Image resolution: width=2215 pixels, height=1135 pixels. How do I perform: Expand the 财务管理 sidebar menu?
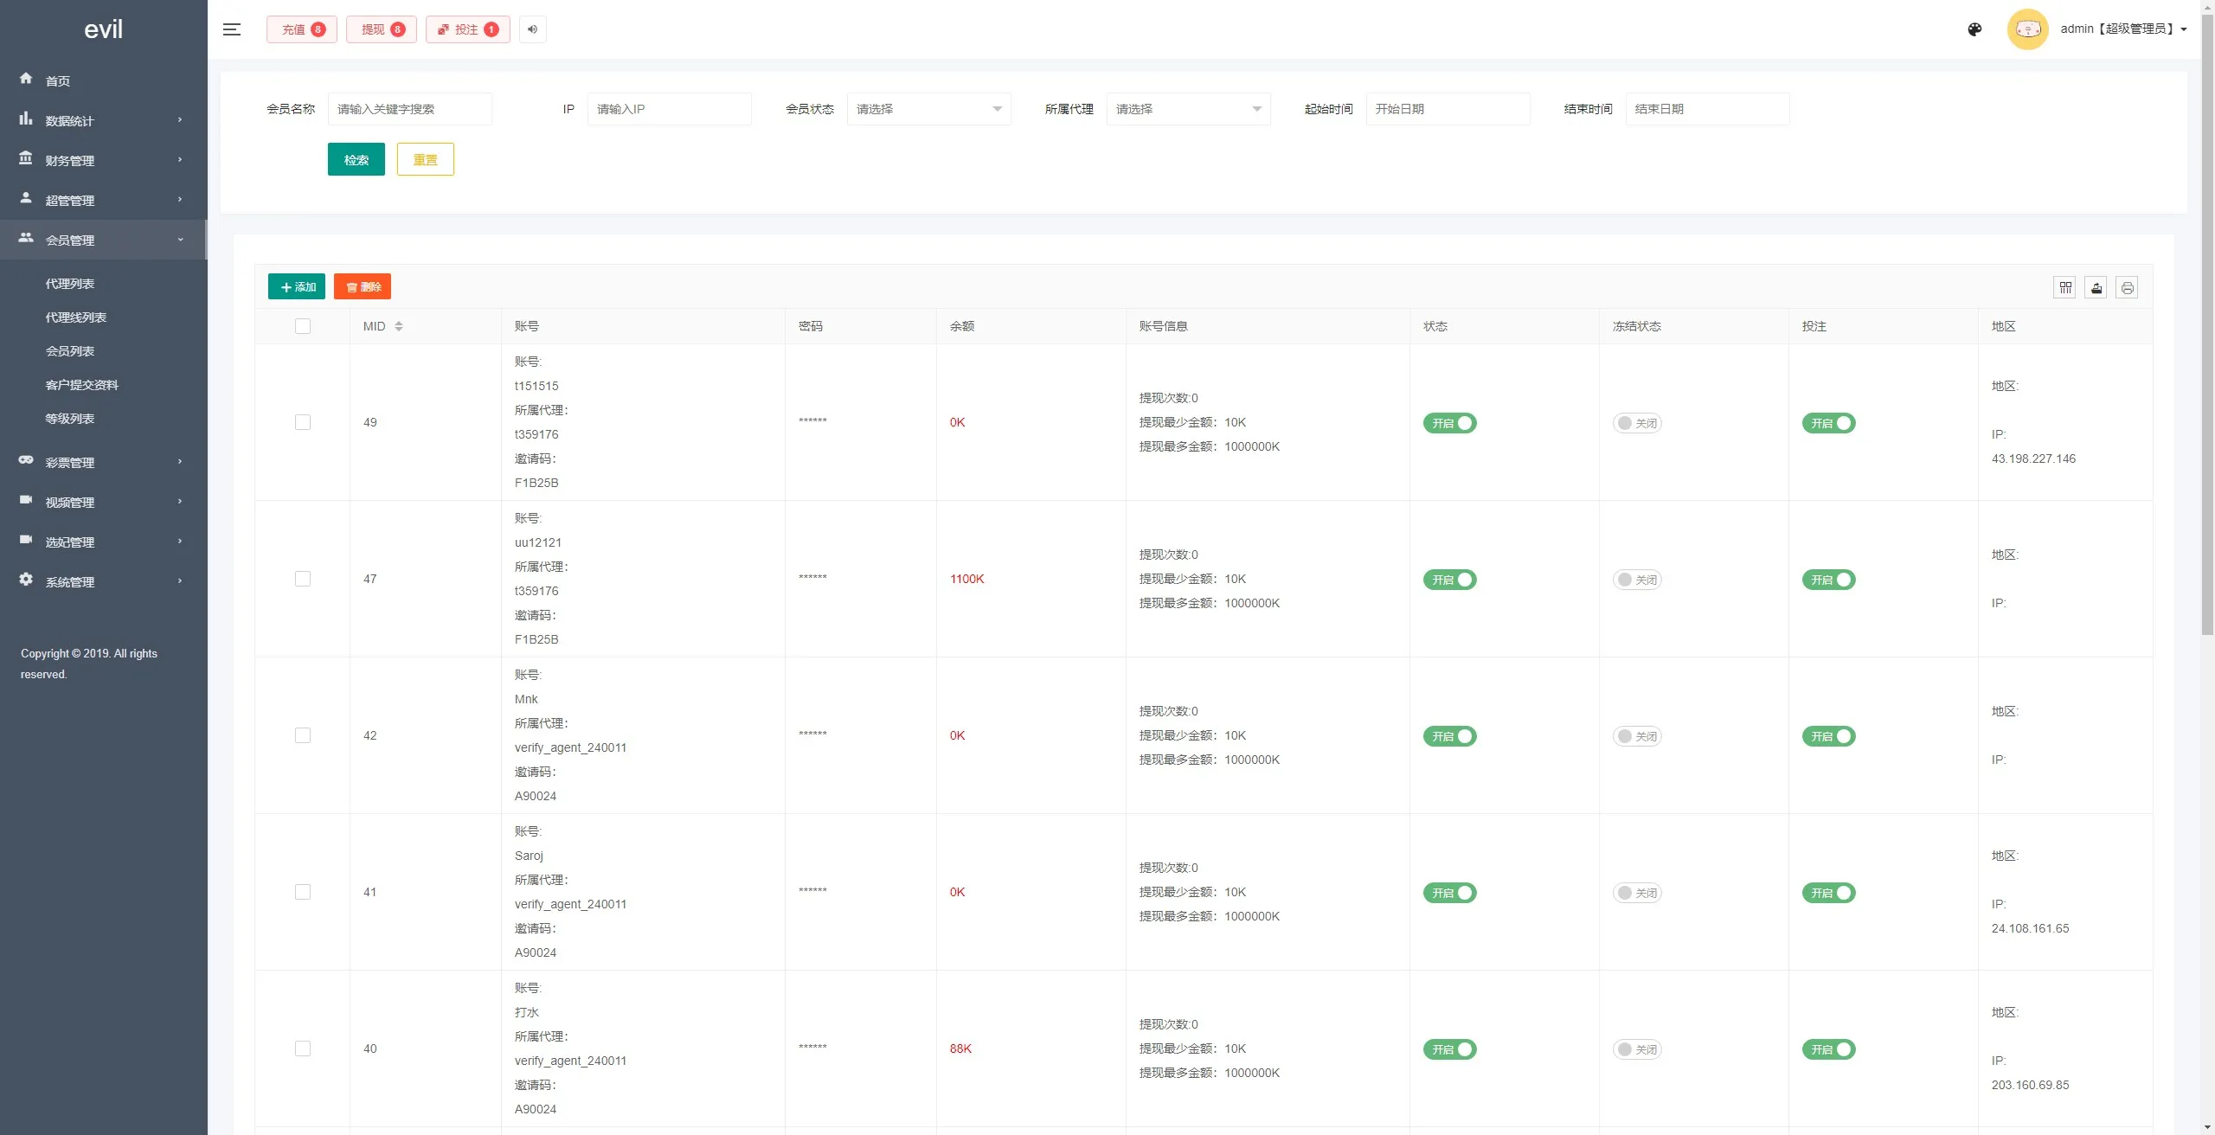point(104,160)
